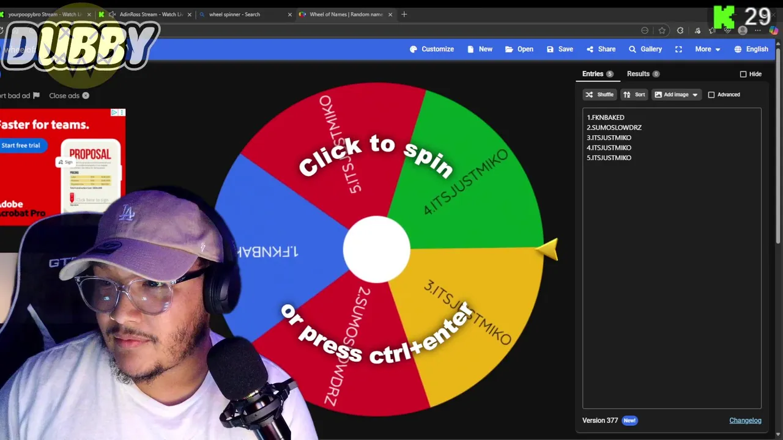
Task: Close the ads with Close ads button
Action: click(x=69, y=95)
